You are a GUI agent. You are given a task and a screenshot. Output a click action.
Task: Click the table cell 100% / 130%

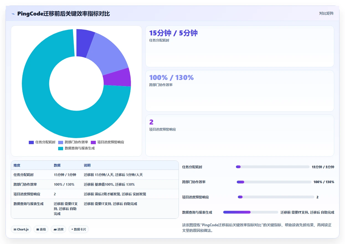(64, 185)
